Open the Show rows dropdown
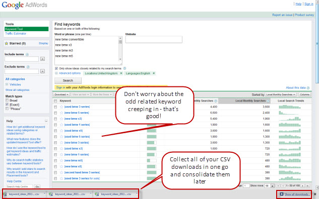 point(270,186)
